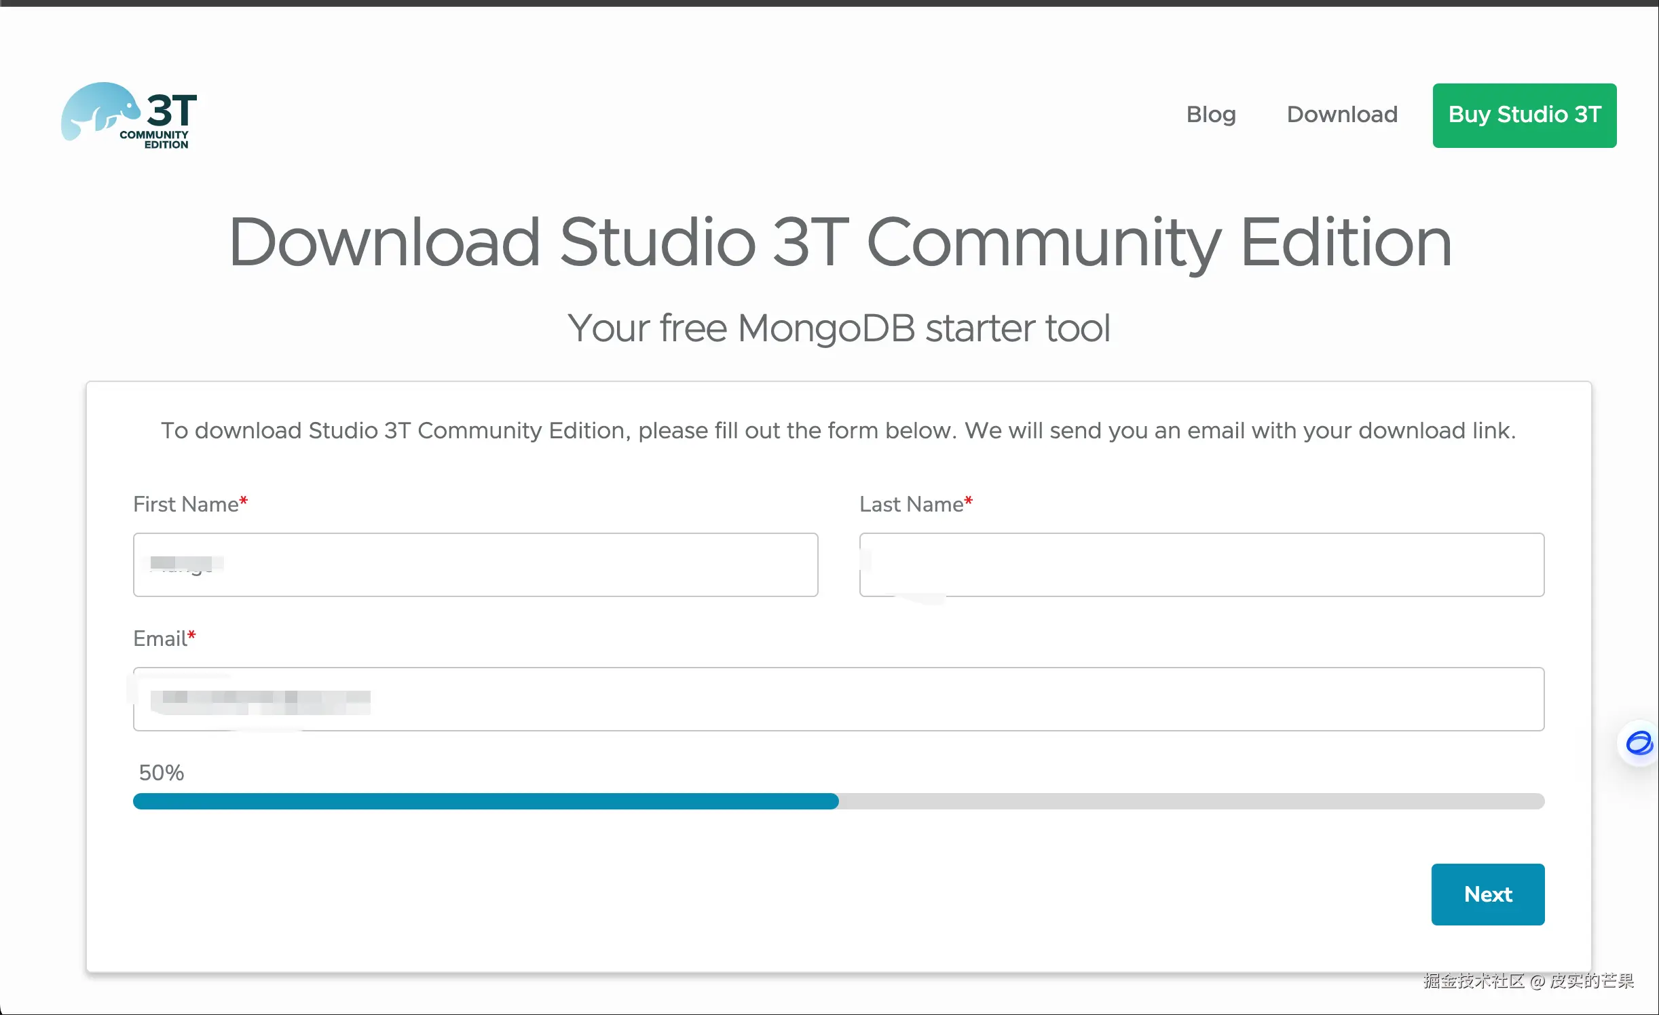Click the 50% form progress bar
This screenshot has width=1659, height=1015.
click(839, 801)
